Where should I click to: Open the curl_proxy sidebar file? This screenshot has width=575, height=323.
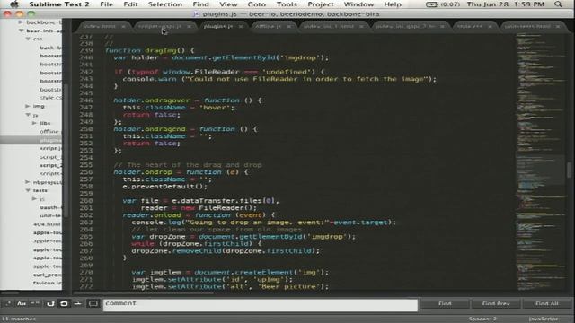pos(48,275)
